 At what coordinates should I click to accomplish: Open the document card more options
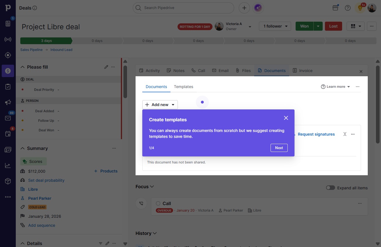point(353,134)
